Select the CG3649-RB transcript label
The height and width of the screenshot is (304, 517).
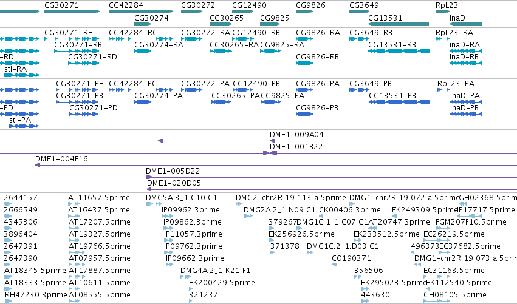point(371,33)
